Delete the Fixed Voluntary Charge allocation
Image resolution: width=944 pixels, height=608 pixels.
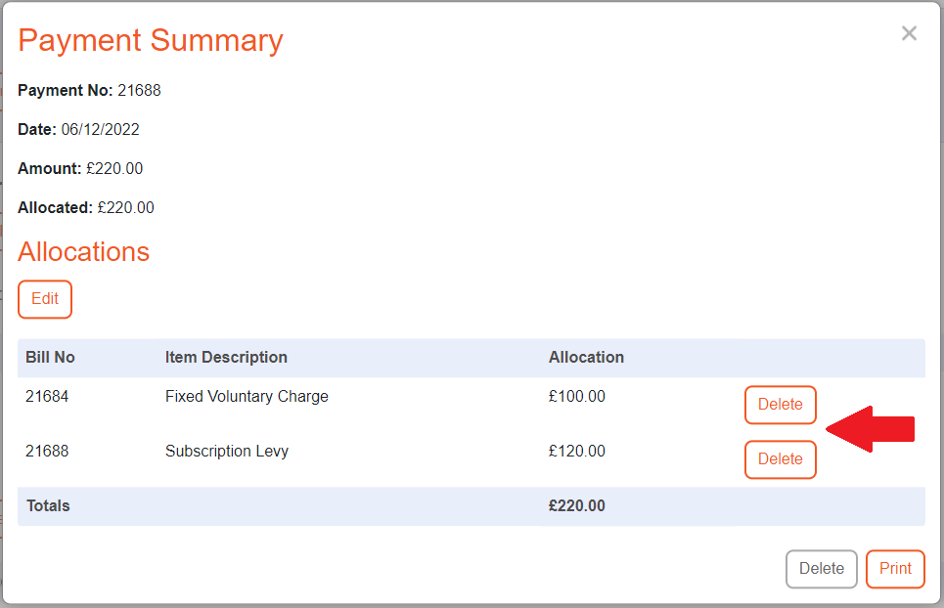pyautogui.click(x=780, y=404)
